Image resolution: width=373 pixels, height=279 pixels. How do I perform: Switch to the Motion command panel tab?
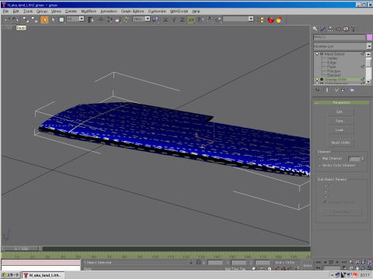tap(338, 29)
